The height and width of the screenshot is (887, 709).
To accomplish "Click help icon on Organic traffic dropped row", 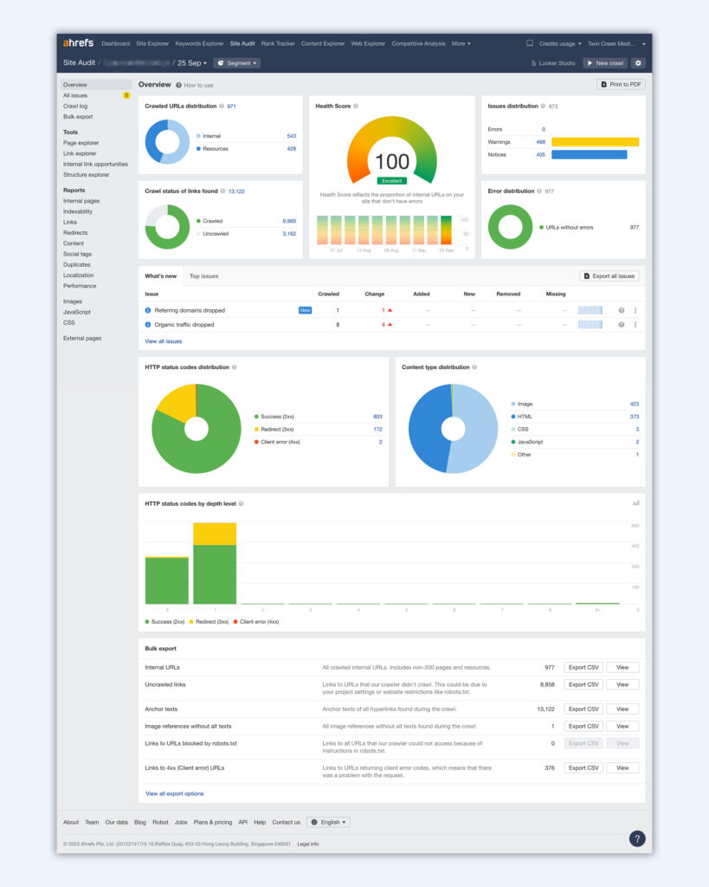I will tap(622, 325).
